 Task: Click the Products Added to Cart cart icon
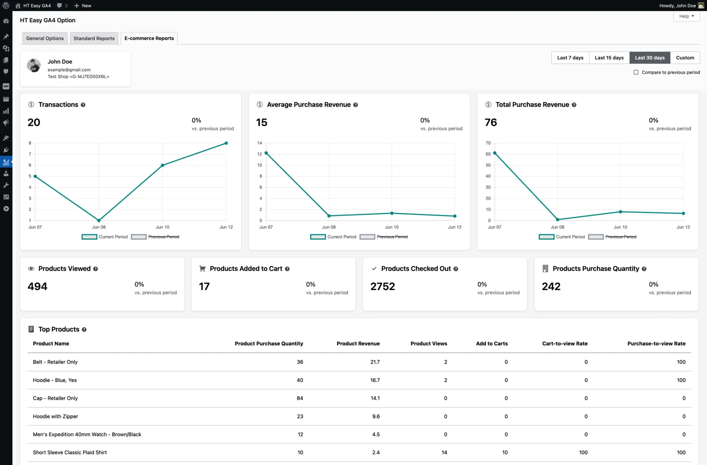(202, 268)
